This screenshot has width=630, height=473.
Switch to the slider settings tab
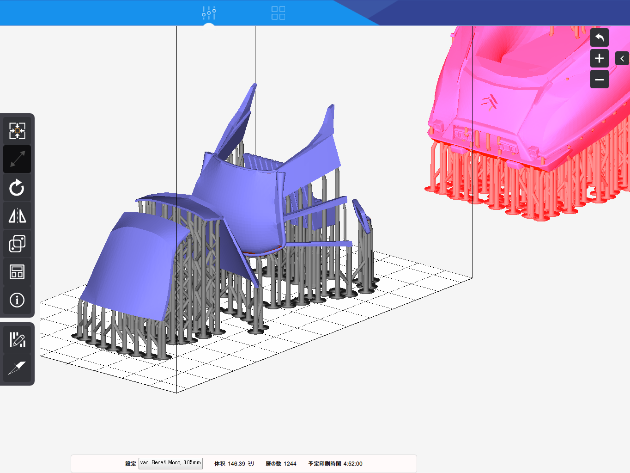point(209,12)
